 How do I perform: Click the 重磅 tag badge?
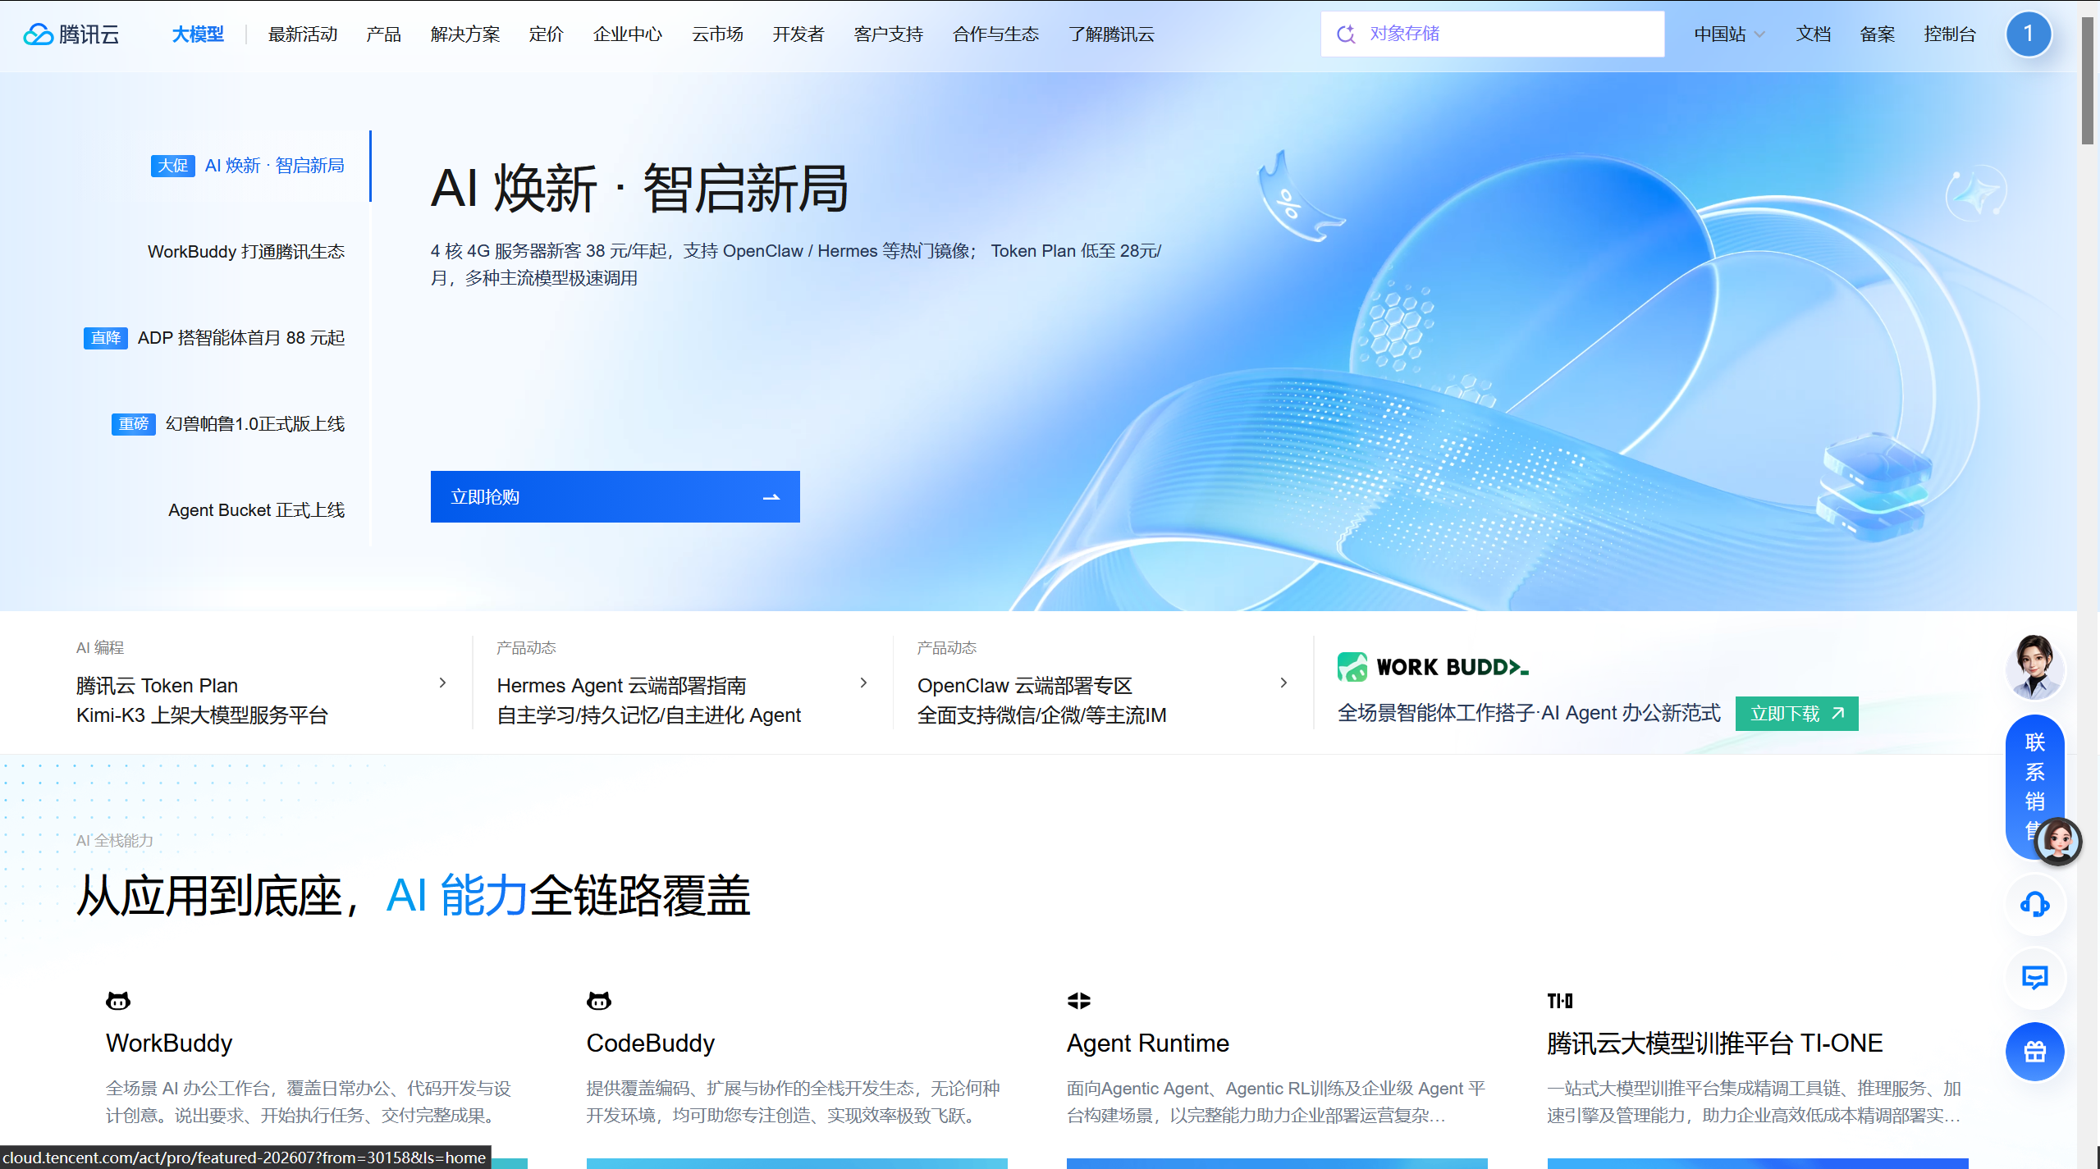tap(133, 424)
